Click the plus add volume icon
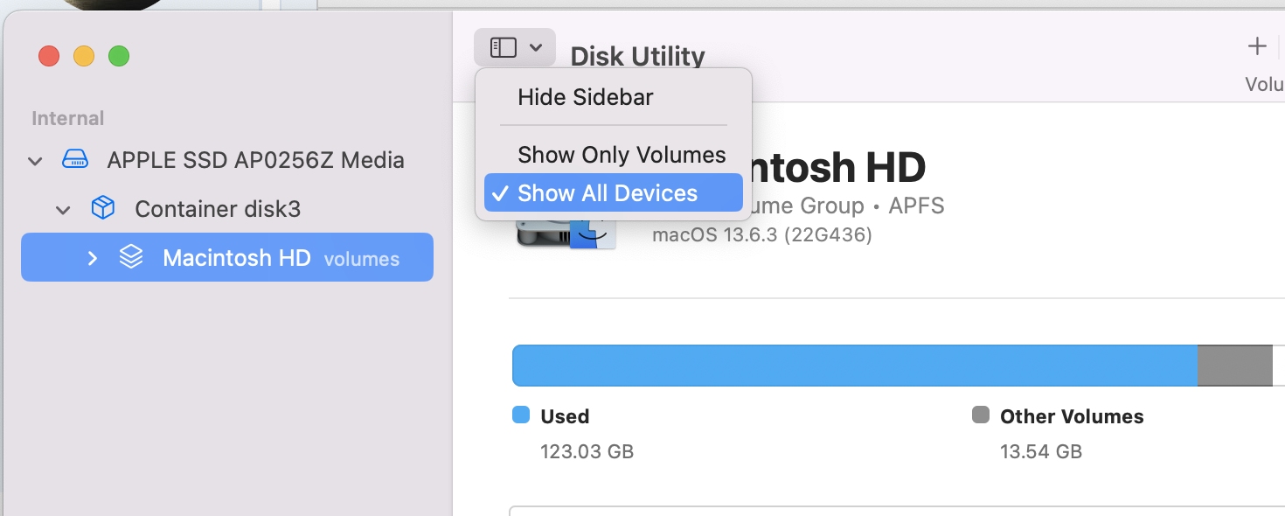The height and width of the screenshot is (516, 1285). (1257, 46)
